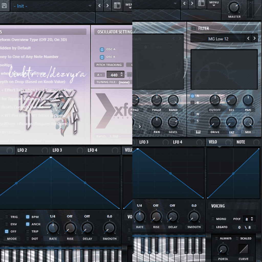Click the TUNING FILE (none) button
The height and width of the screenshot is (262, 262).
coord(113,82)
